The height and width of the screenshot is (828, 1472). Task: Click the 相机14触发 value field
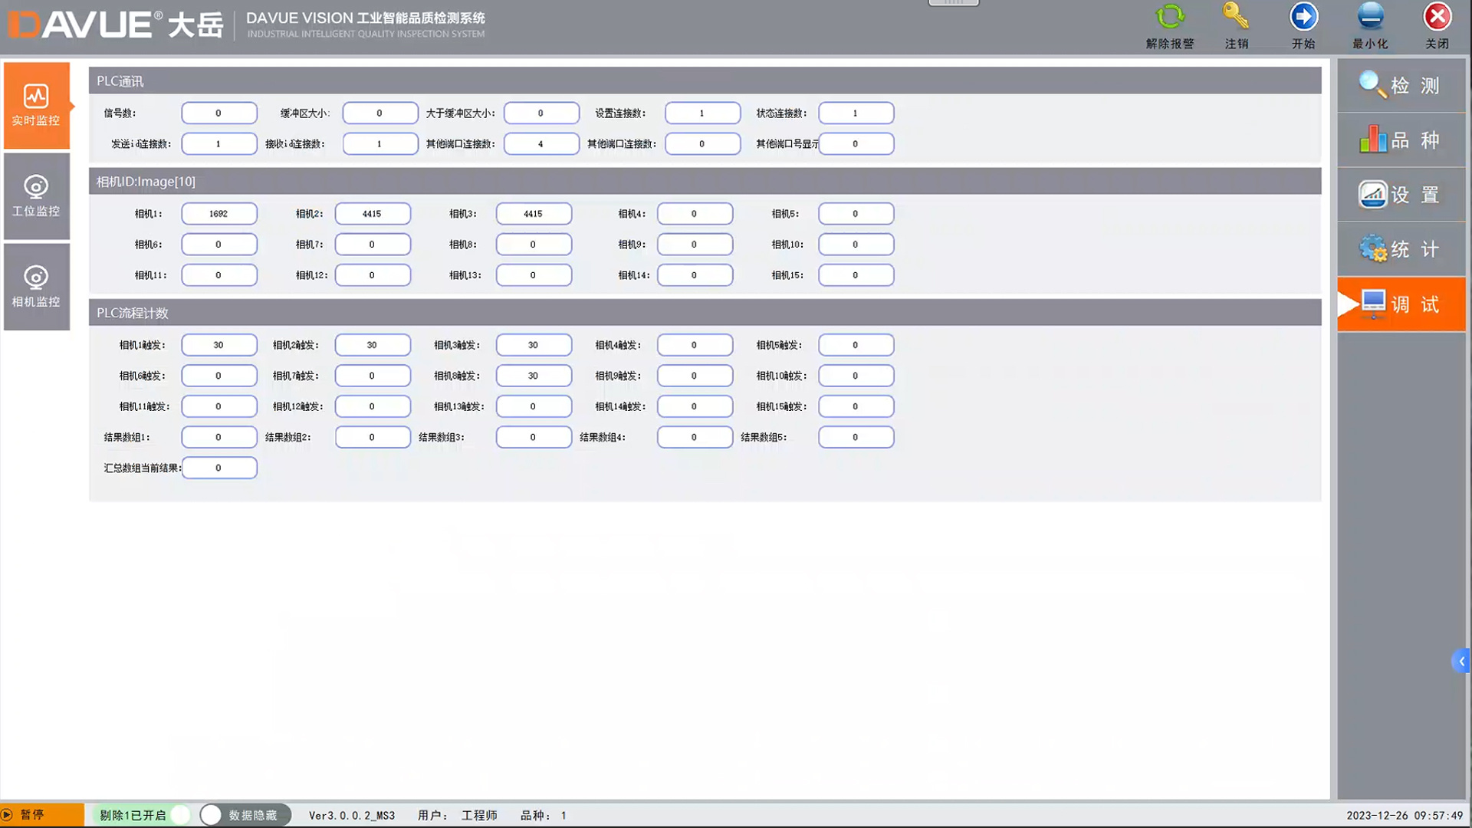click(695, 406)
